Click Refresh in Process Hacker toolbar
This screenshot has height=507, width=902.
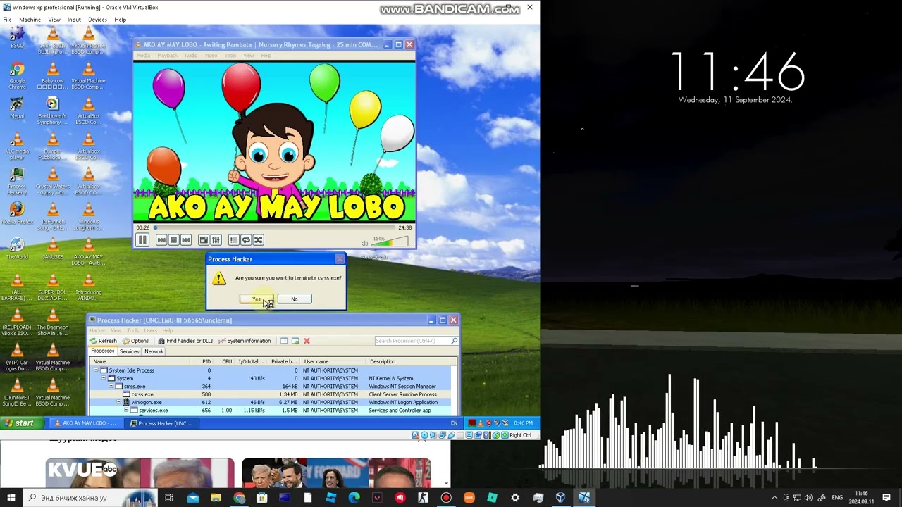[103, 341]
